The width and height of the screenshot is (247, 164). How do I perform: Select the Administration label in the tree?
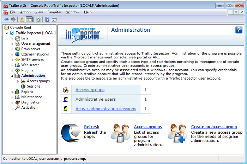33,76
